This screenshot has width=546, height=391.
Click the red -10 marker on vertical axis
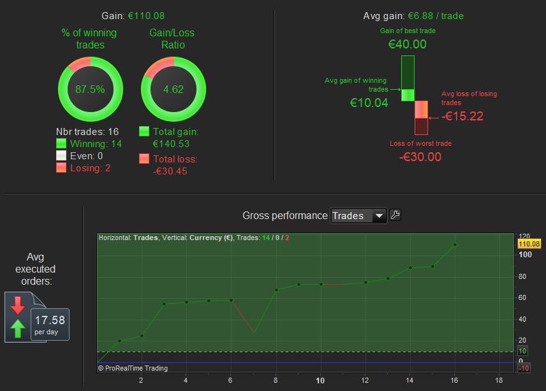coord(524,369)
